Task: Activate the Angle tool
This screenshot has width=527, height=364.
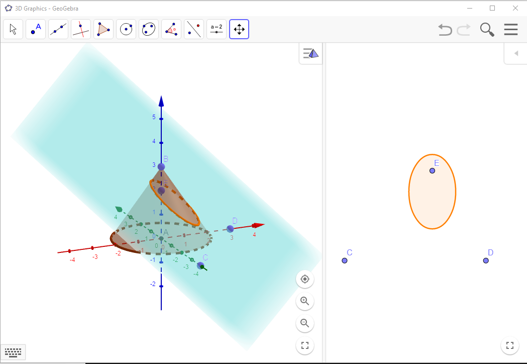Action: [x=171, y=29]
